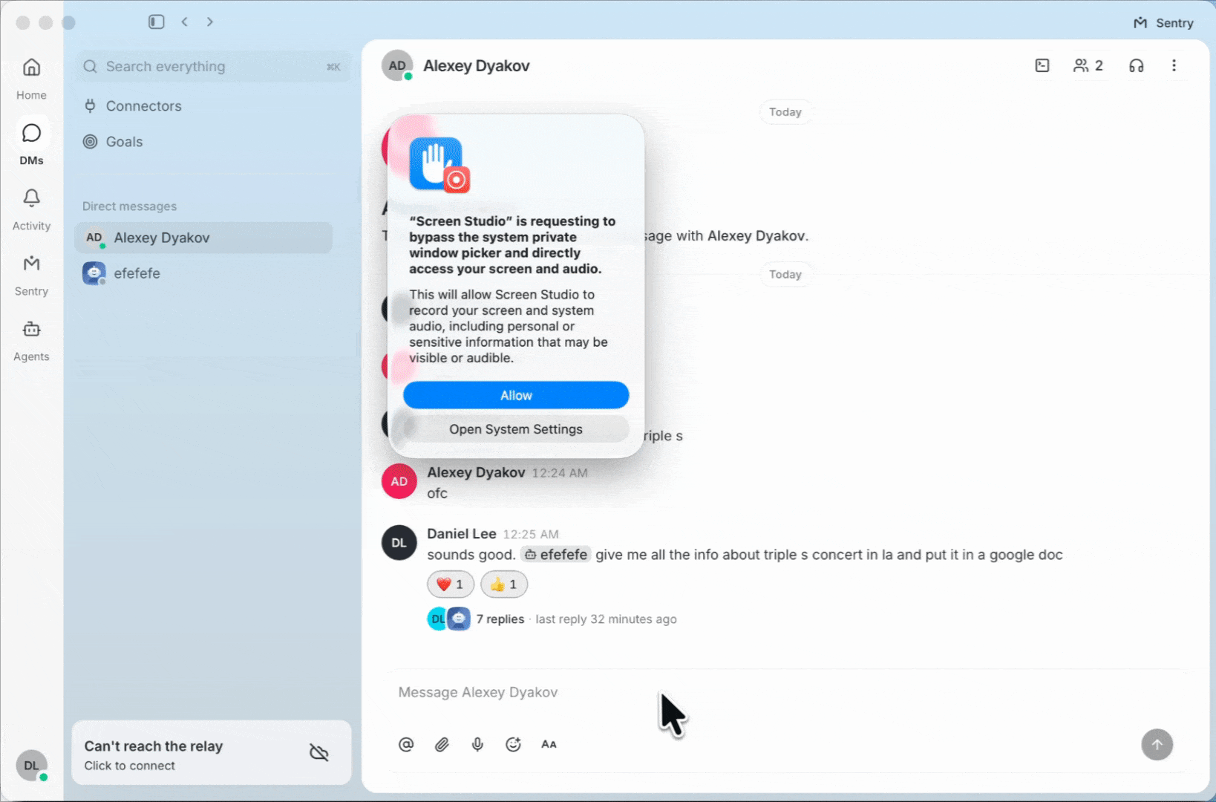Screen dimensions: 1216x802
Task: Click the DL avatar beside Daniel Lee message
Action: click(x=399, y=543)
